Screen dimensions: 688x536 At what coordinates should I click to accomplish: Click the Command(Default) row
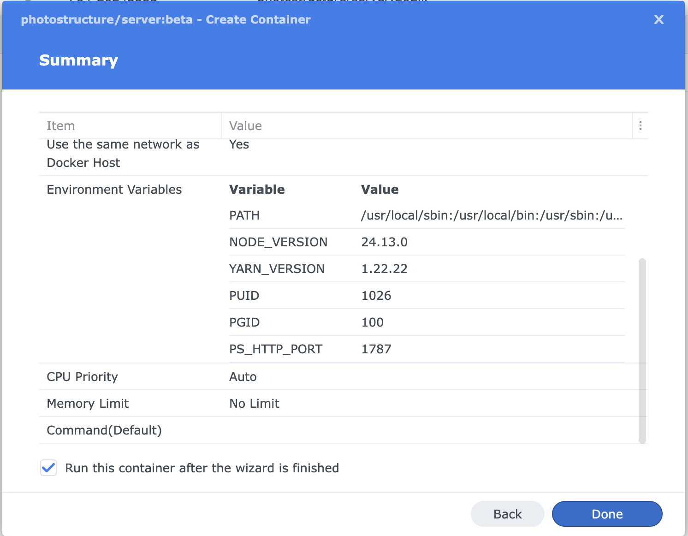(104, 430)
